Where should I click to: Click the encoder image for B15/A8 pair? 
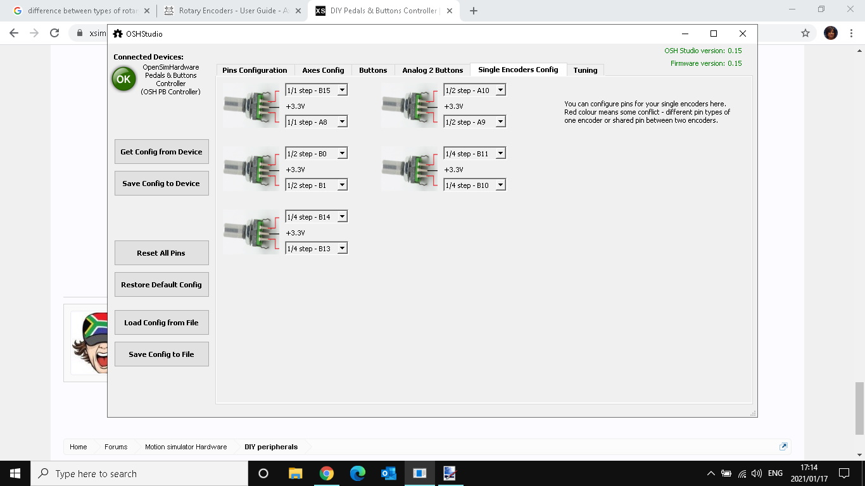[x=251, y=106]
